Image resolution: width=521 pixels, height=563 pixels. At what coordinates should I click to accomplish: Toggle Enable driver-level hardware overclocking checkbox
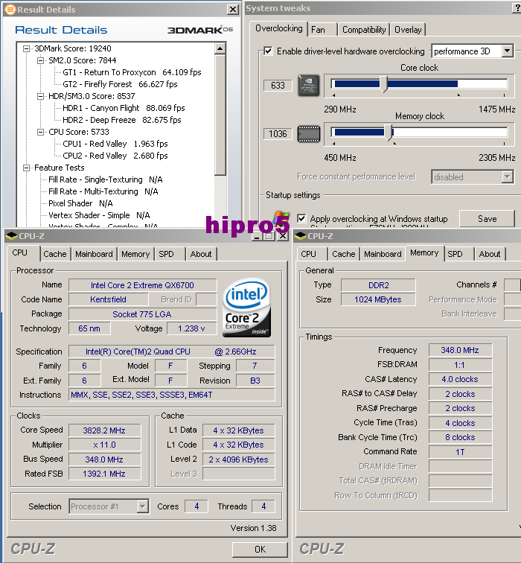click(x=268, y=51)
